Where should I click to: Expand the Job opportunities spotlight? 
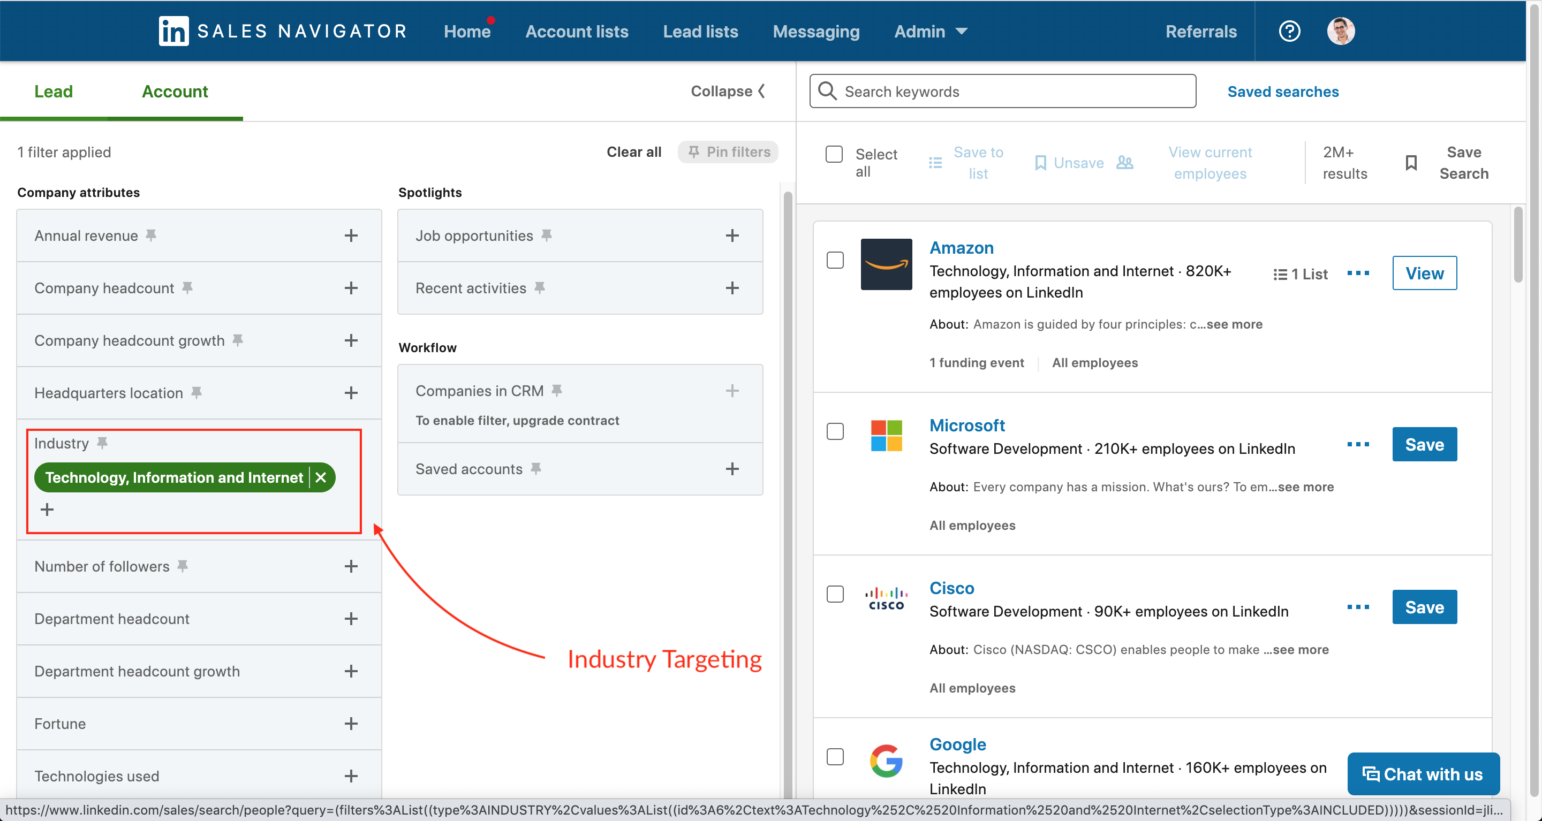click(734, 234)
